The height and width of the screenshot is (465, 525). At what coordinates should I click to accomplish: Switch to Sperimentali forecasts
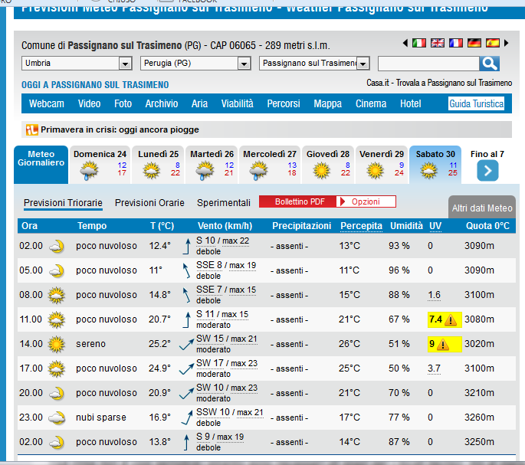[x=224, y=203]
